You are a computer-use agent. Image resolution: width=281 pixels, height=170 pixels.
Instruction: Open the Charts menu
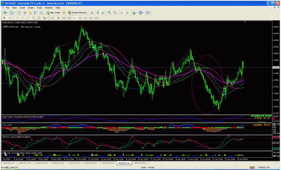click(x=31, y=8)
